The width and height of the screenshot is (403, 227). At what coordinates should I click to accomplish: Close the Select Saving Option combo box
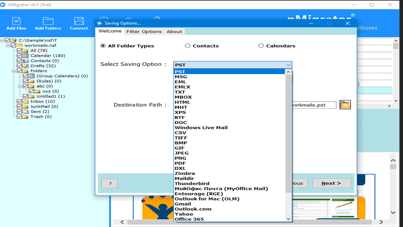tap(288, 65)
